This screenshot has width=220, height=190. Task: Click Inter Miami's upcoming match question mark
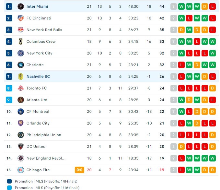pos(174,6)
